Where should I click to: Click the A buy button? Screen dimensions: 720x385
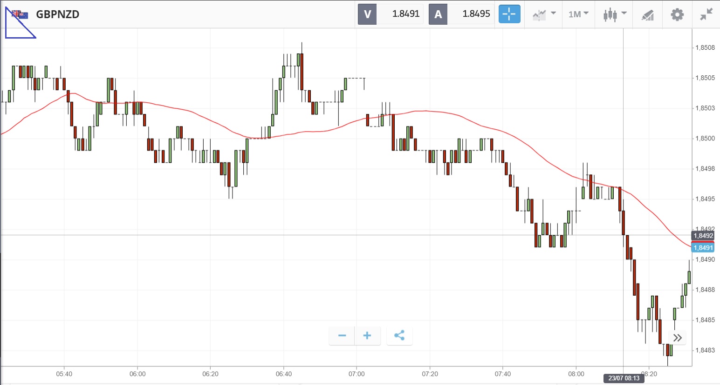tap(438, 14)
